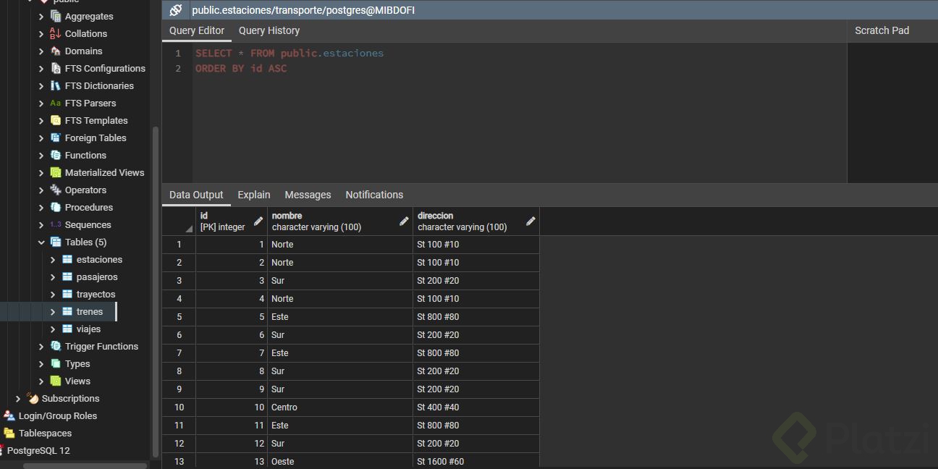Click the Subscriptions node icon
Screen dimensions: 938x469
click(33, 398)
